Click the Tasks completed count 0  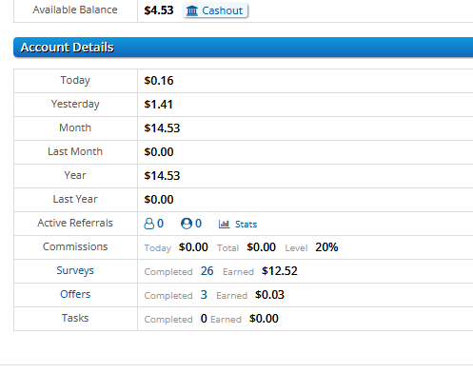pyautogui.click(x=204, y=319)
